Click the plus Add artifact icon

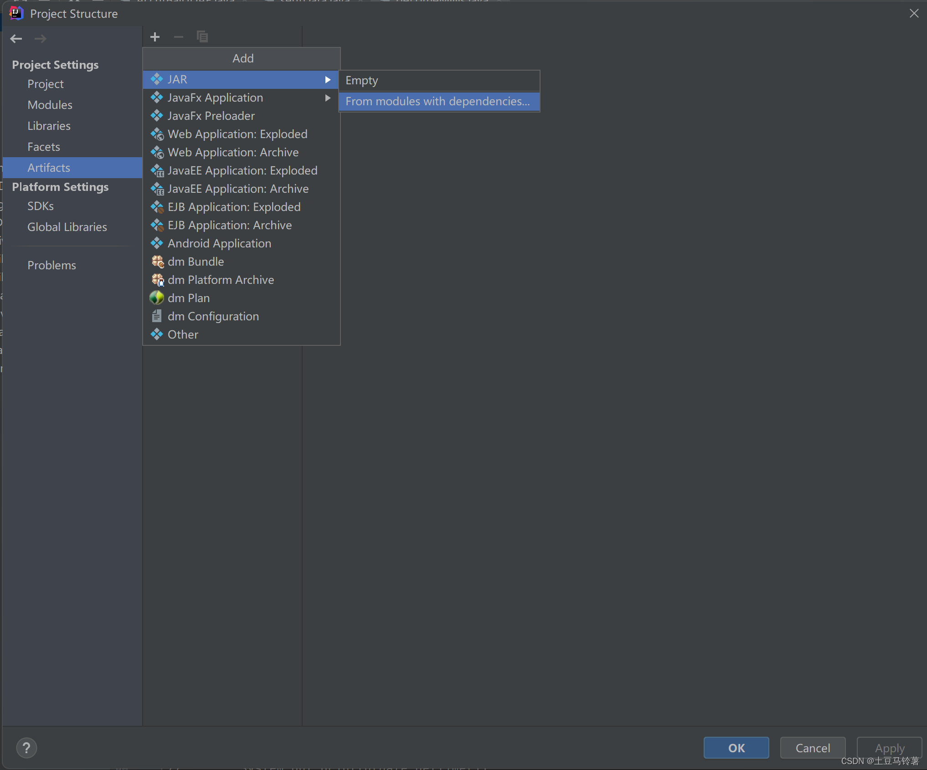click(155, 37)
